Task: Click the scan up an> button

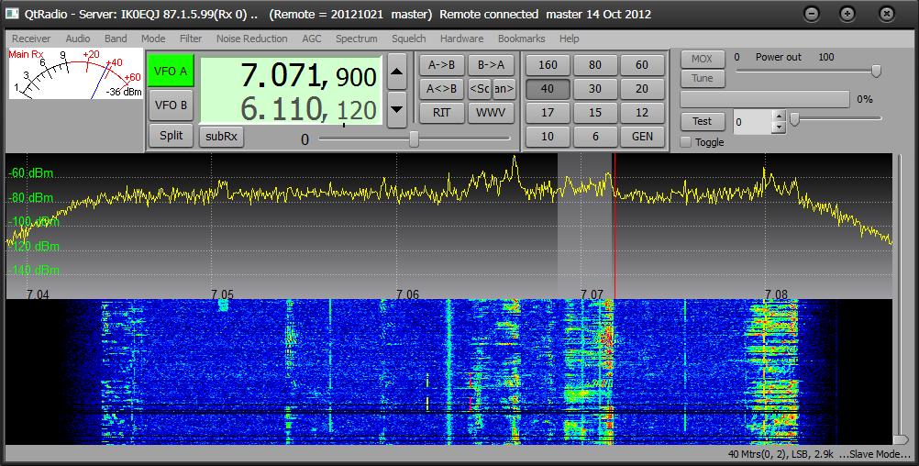Action: tap(504, 88)
